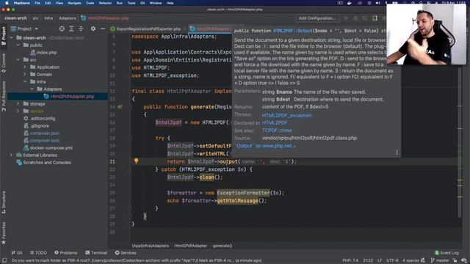Click the Add Configuration button
Image resolution: width=470 pixels, height=264 pixels.
317,18
